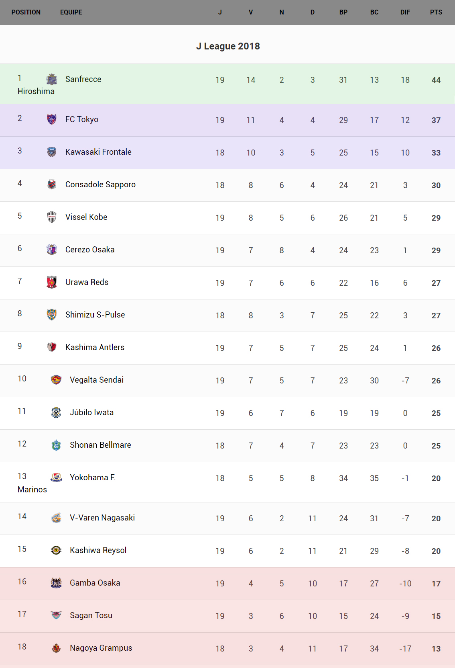Open the Cerezo Osaka team name
Image resolution: width=455 pixels, height=668 pixels.
pos(90,250)
